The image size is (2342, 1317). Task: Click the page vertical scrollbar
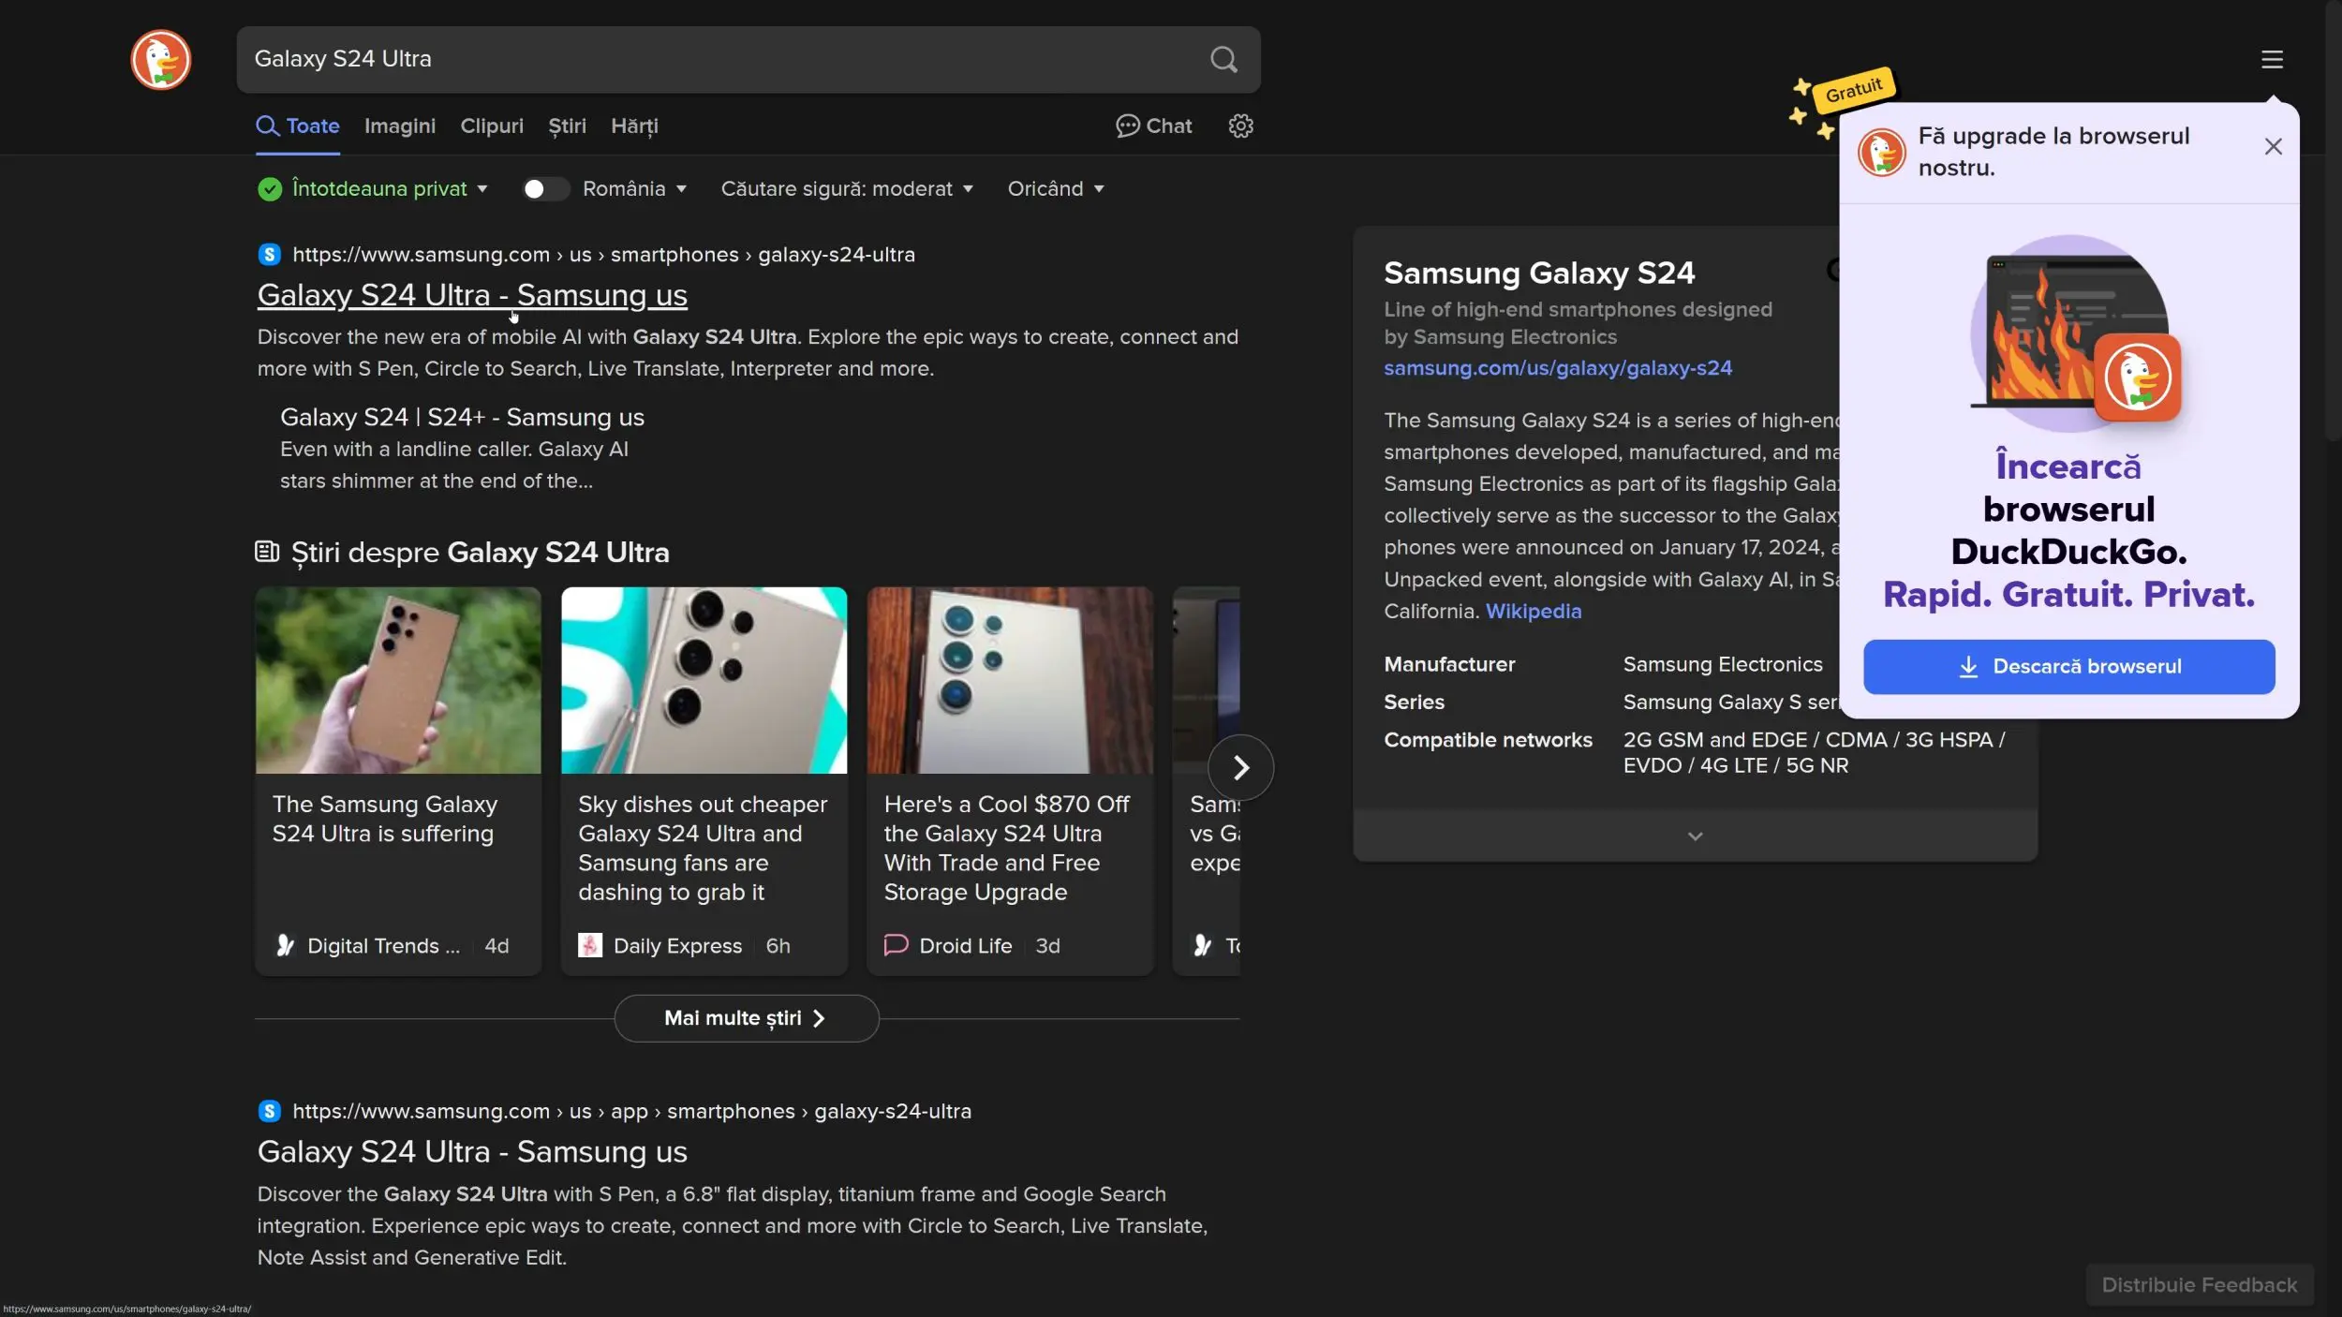click(x=2333, y=221)
